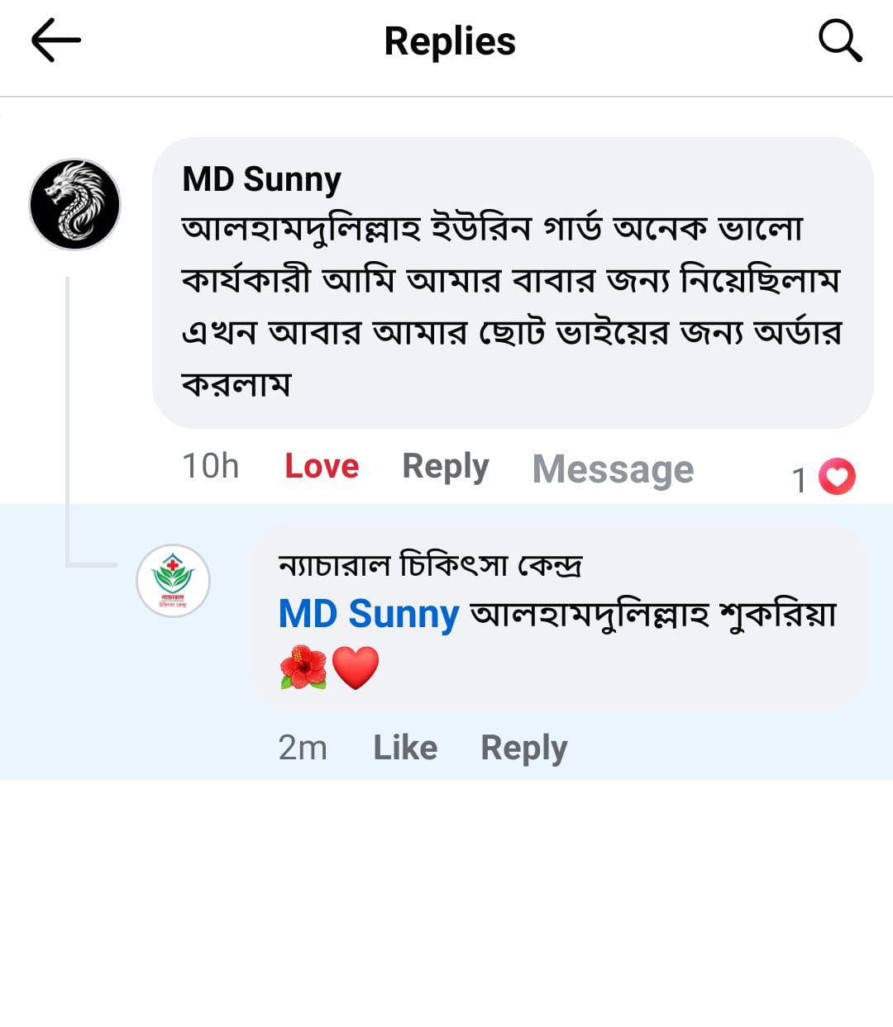Open MD Sunny's dragon profile picture
This screenshot has width=893, height=1027.
(75, 204)
